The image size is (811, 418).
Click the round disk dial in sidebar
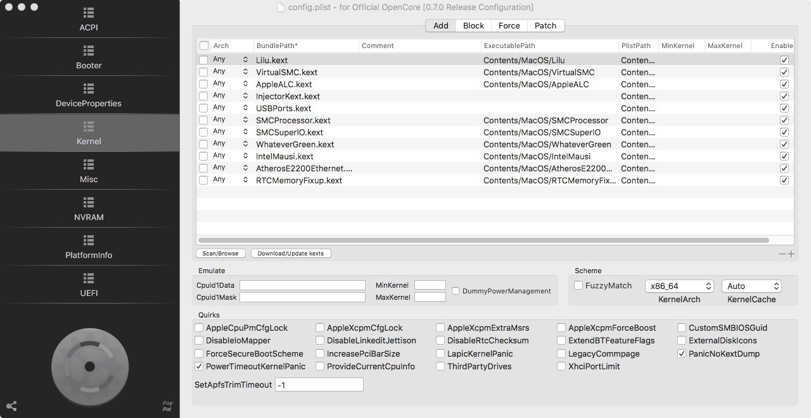[x=89, y=366]
